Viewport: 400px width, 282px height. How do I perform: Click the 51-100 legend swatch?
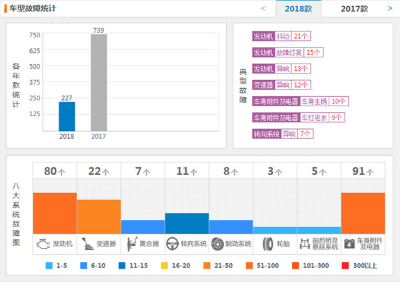[249, 265]
